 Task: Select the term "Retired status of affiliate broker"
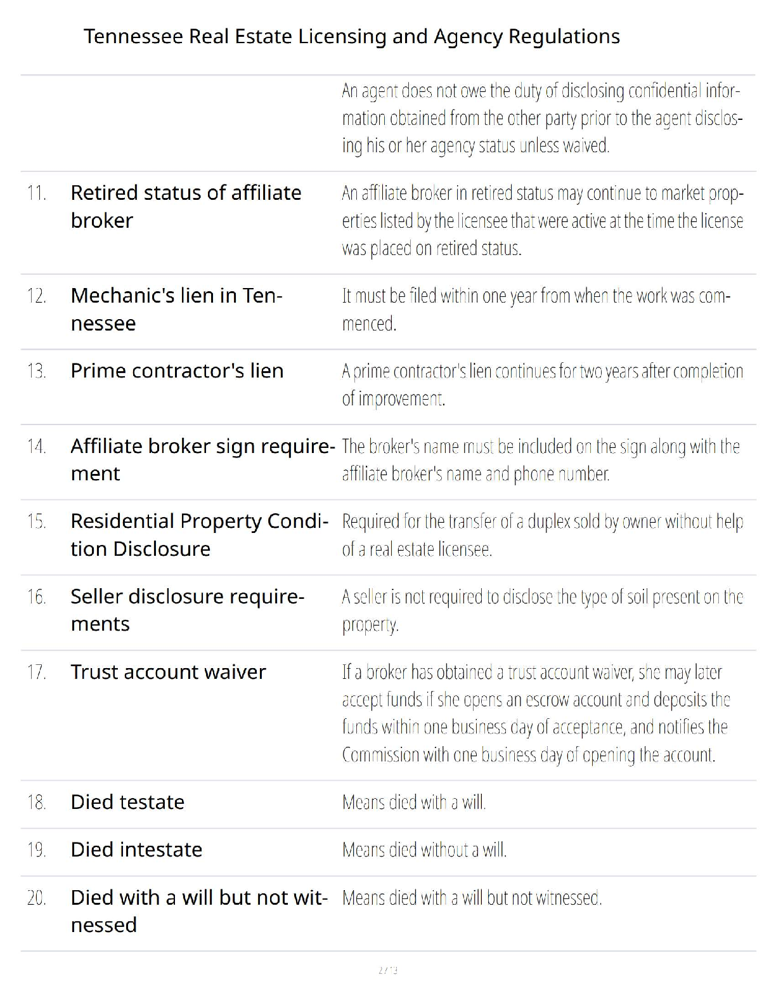click(186, 206)
